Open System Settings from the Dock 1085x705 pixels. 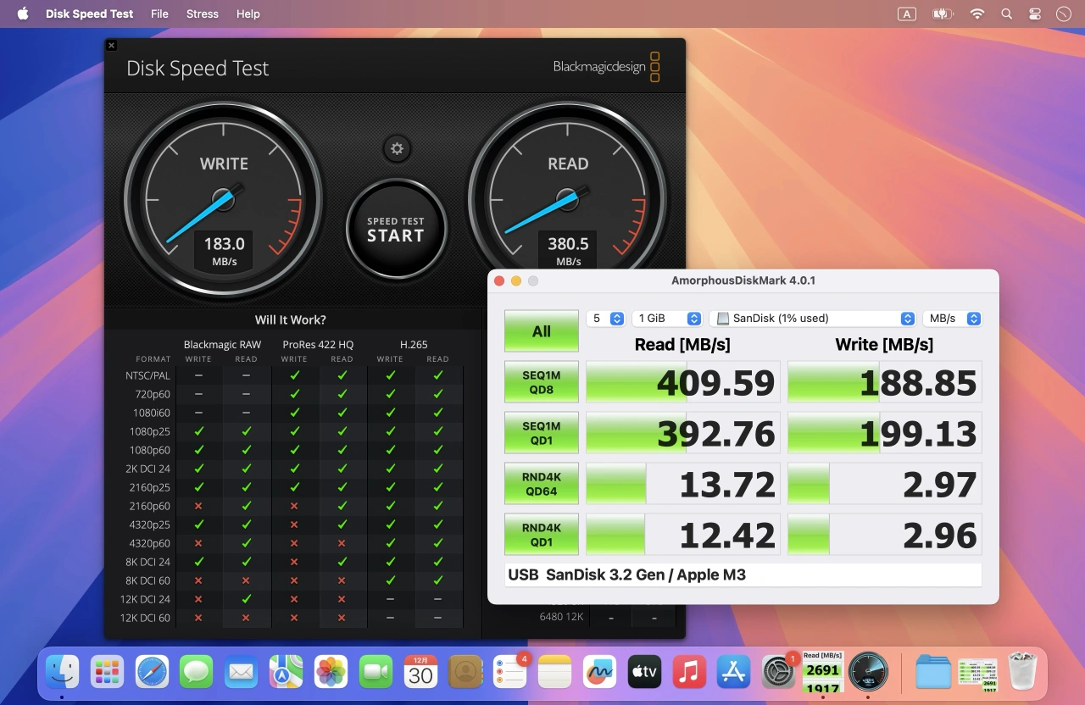(x=777, y=673)
